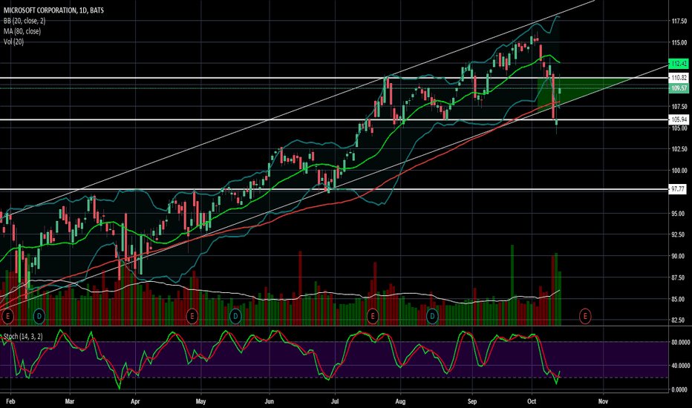This screenshot has height=408, width=692.
Task: Click the 90.00 price axis label
Action: click(x=678, y=256)
